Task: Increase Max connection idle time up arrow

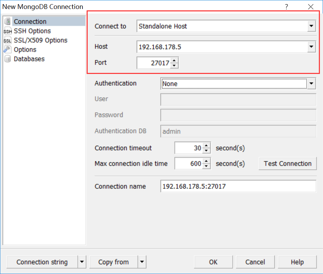Action: [206, 161]
